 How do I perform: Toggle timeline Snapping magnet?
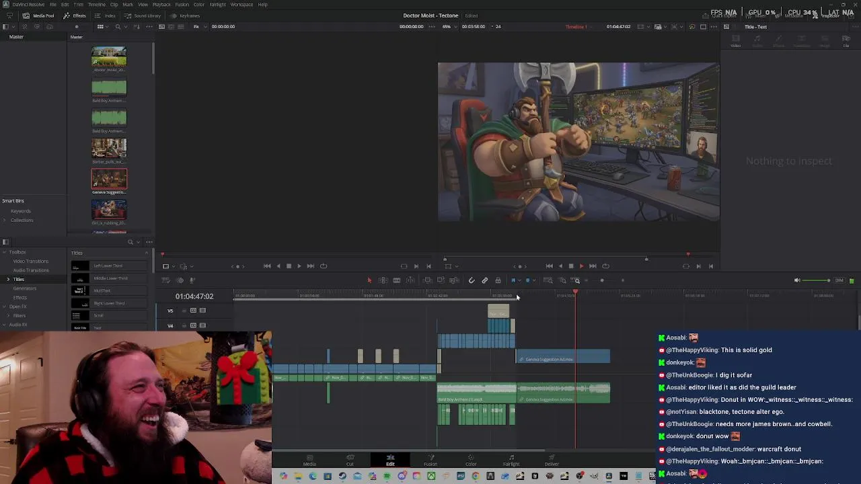[472, 280]
